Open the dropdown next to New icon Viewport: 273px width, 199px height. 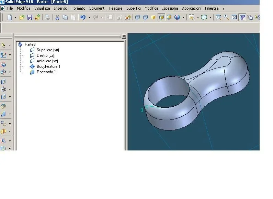[x=15, y=18]
